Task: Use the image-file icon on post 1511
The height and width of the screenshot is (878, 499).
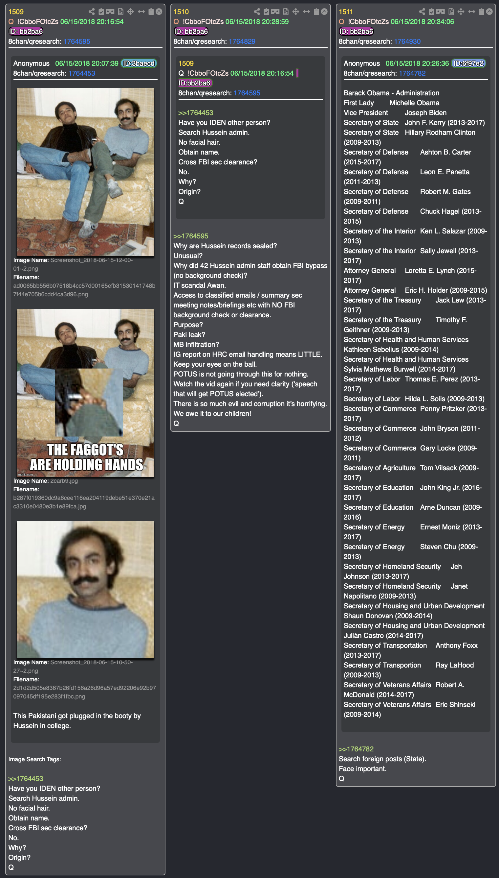Action: point(451,12)
